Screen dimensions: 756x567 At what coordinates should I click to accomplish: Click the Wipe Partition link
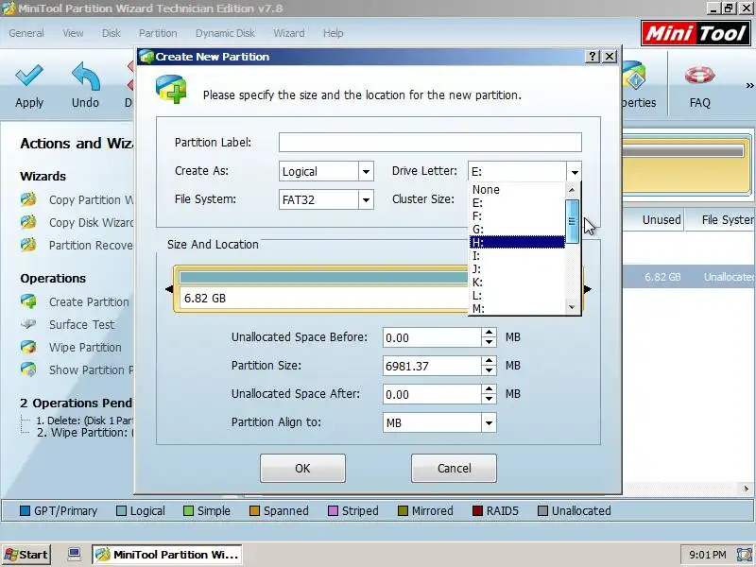[x=85, y=347]
